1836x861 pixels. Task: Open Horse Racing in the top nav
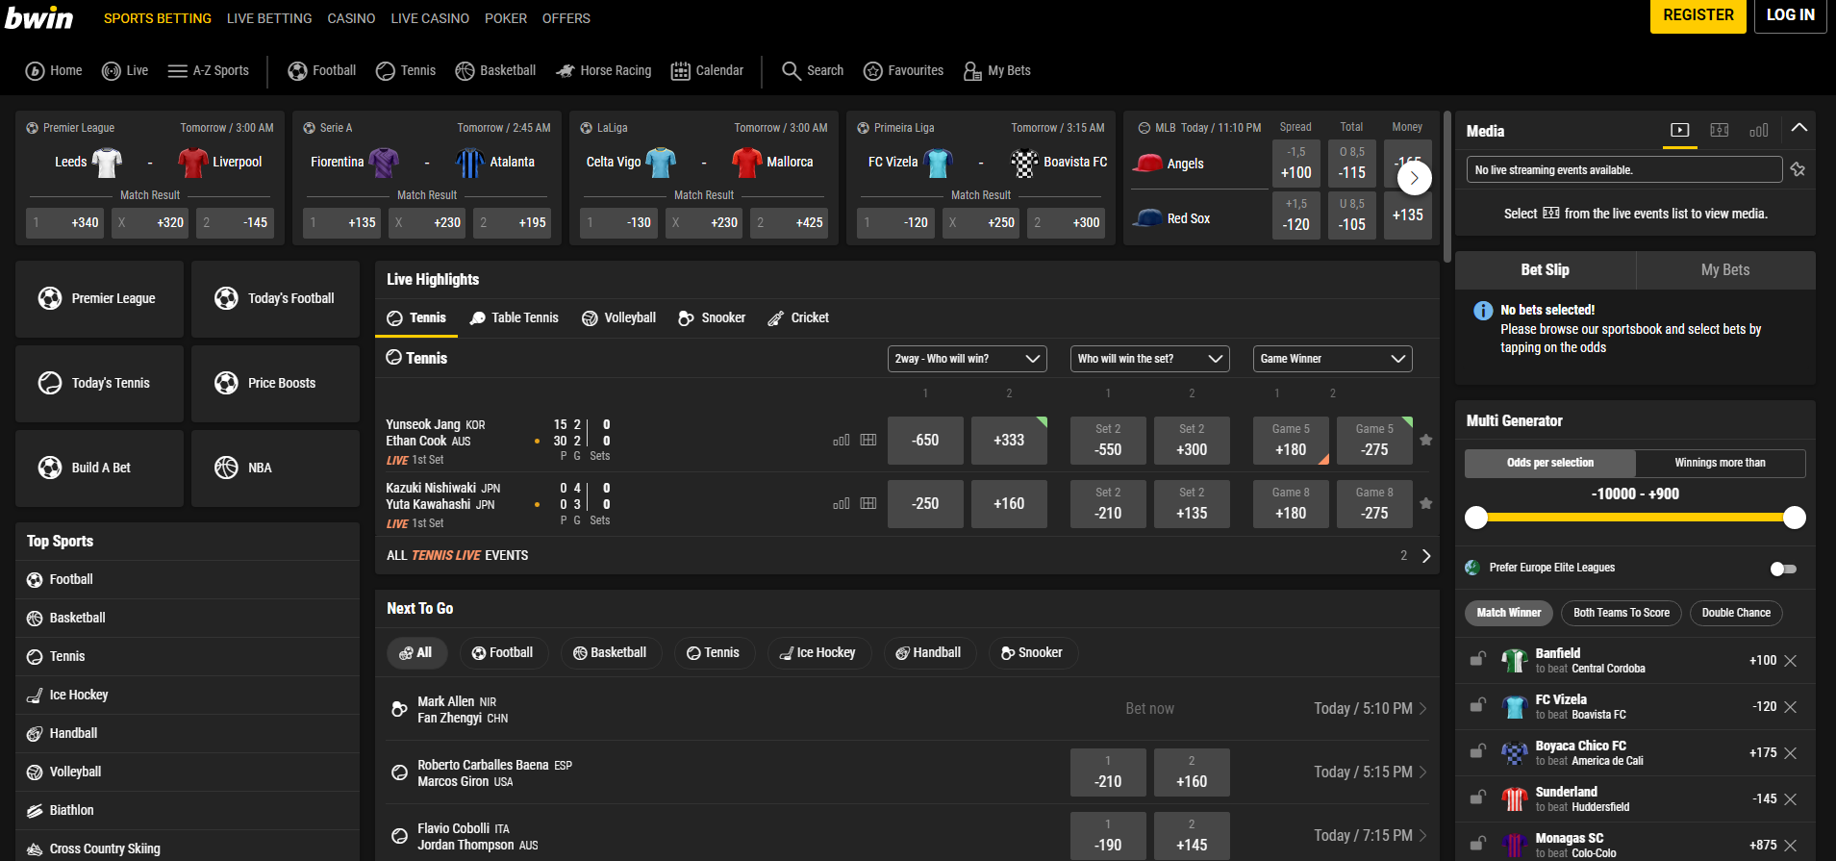coord(604,70)
